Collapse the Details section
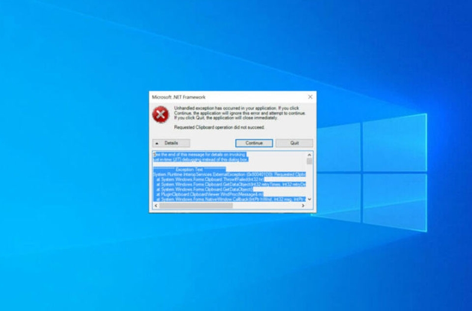The height and width of the screenshot is (311, 472). [171, 143]
